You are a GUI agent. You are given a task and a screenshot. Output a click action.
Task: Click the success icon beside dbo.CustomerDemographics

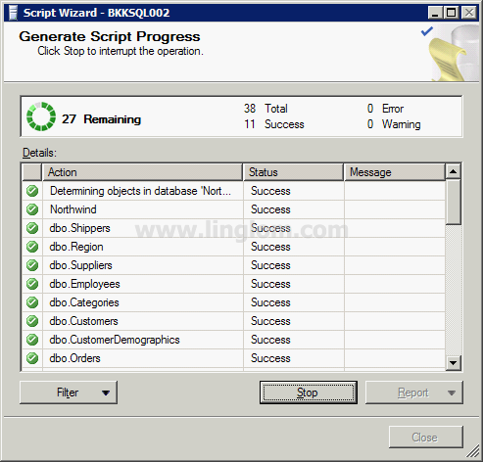[x=32, y=340]
